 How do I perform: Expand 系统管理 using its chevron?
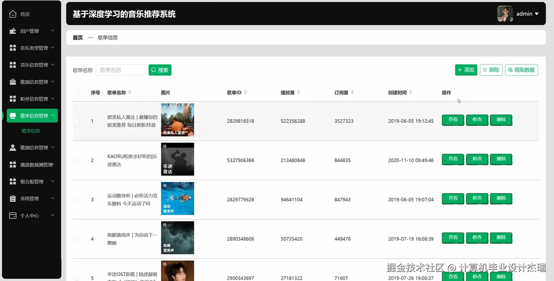tap(53, 198)
